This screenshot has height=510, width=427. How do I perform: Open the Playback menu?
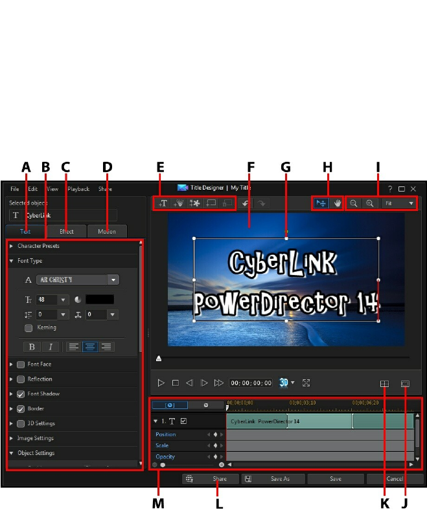(78, 189)
